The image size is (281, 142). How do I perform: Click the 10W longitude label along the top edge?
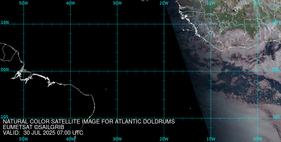click(211, 3)
